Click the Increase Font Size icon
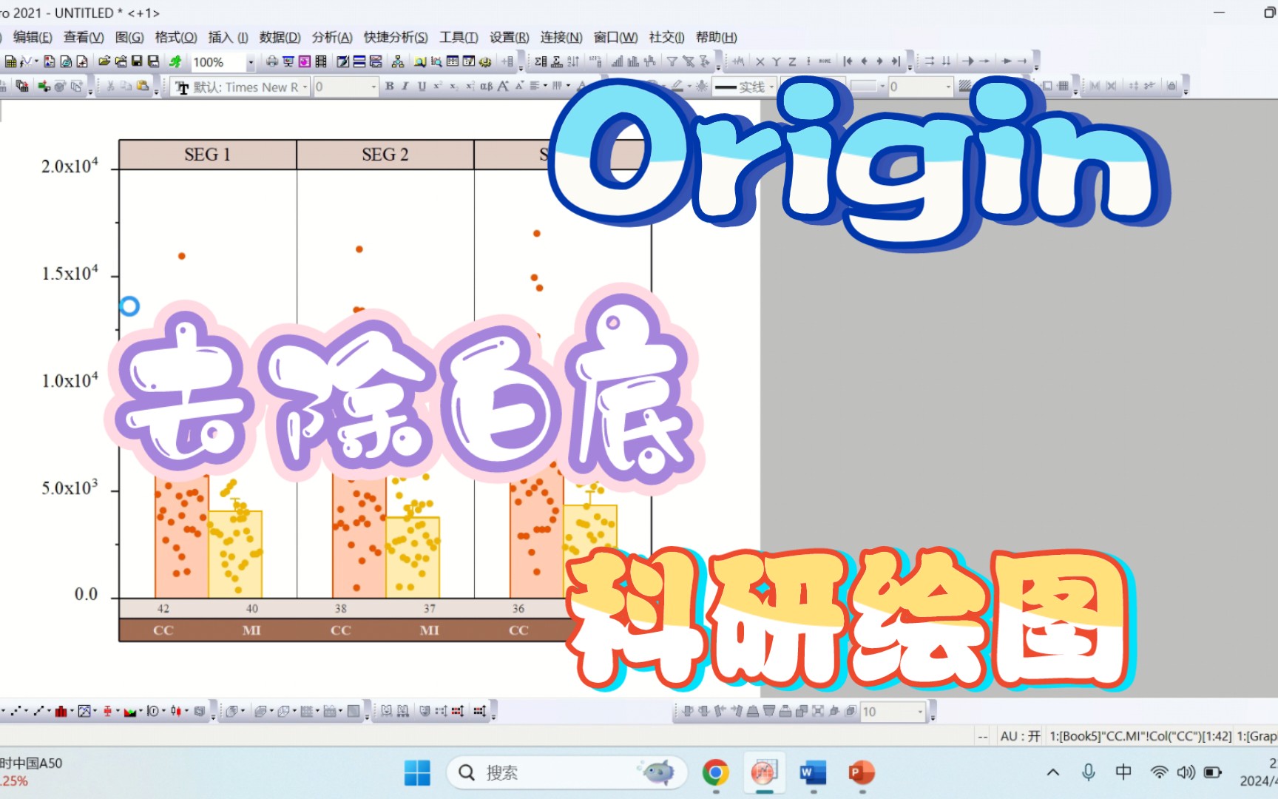Viewport: 1278px width, 799px height. click(x=502, y=87)
